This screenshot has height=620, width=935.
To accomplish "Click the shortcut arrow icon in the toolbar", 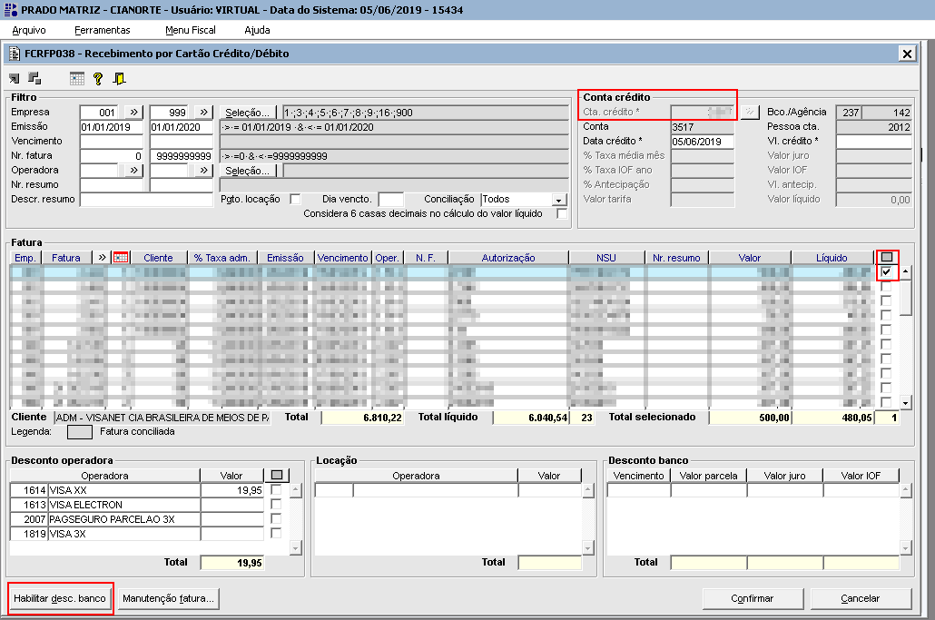I will pos(15,79).
